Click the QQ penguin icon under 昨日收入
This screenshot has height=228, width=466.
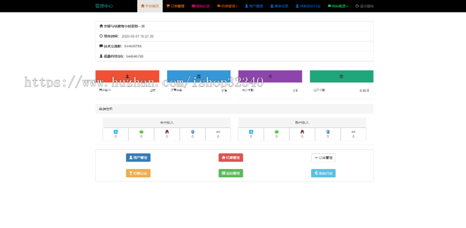coord(302,132)
